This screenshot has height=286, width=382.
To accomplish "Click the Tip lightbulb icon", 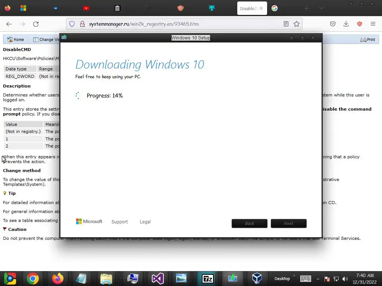I will (4, 193).
